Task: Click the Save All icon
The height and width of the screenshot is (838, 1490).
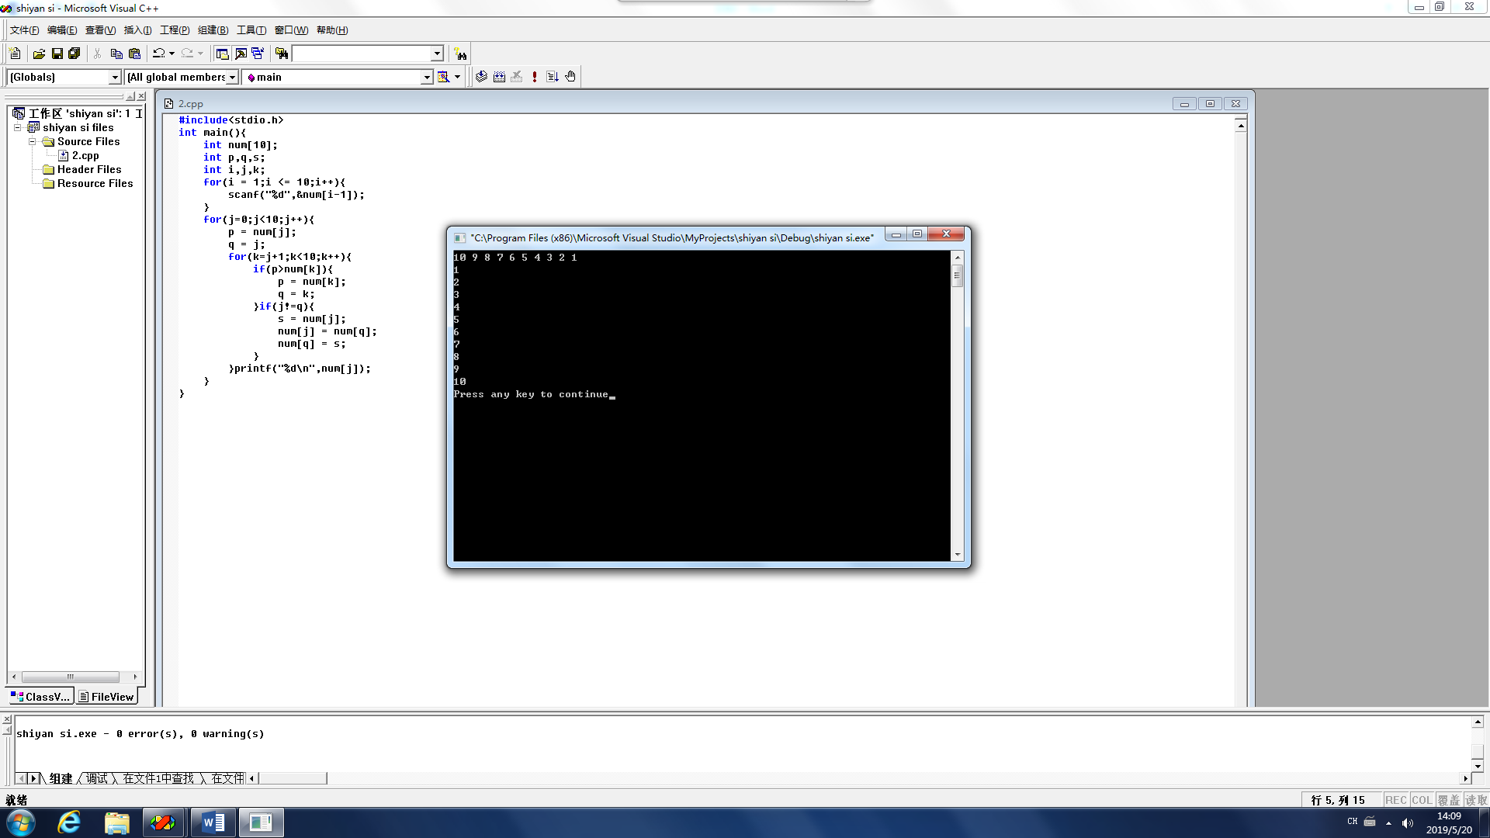Action: point(74,54)
